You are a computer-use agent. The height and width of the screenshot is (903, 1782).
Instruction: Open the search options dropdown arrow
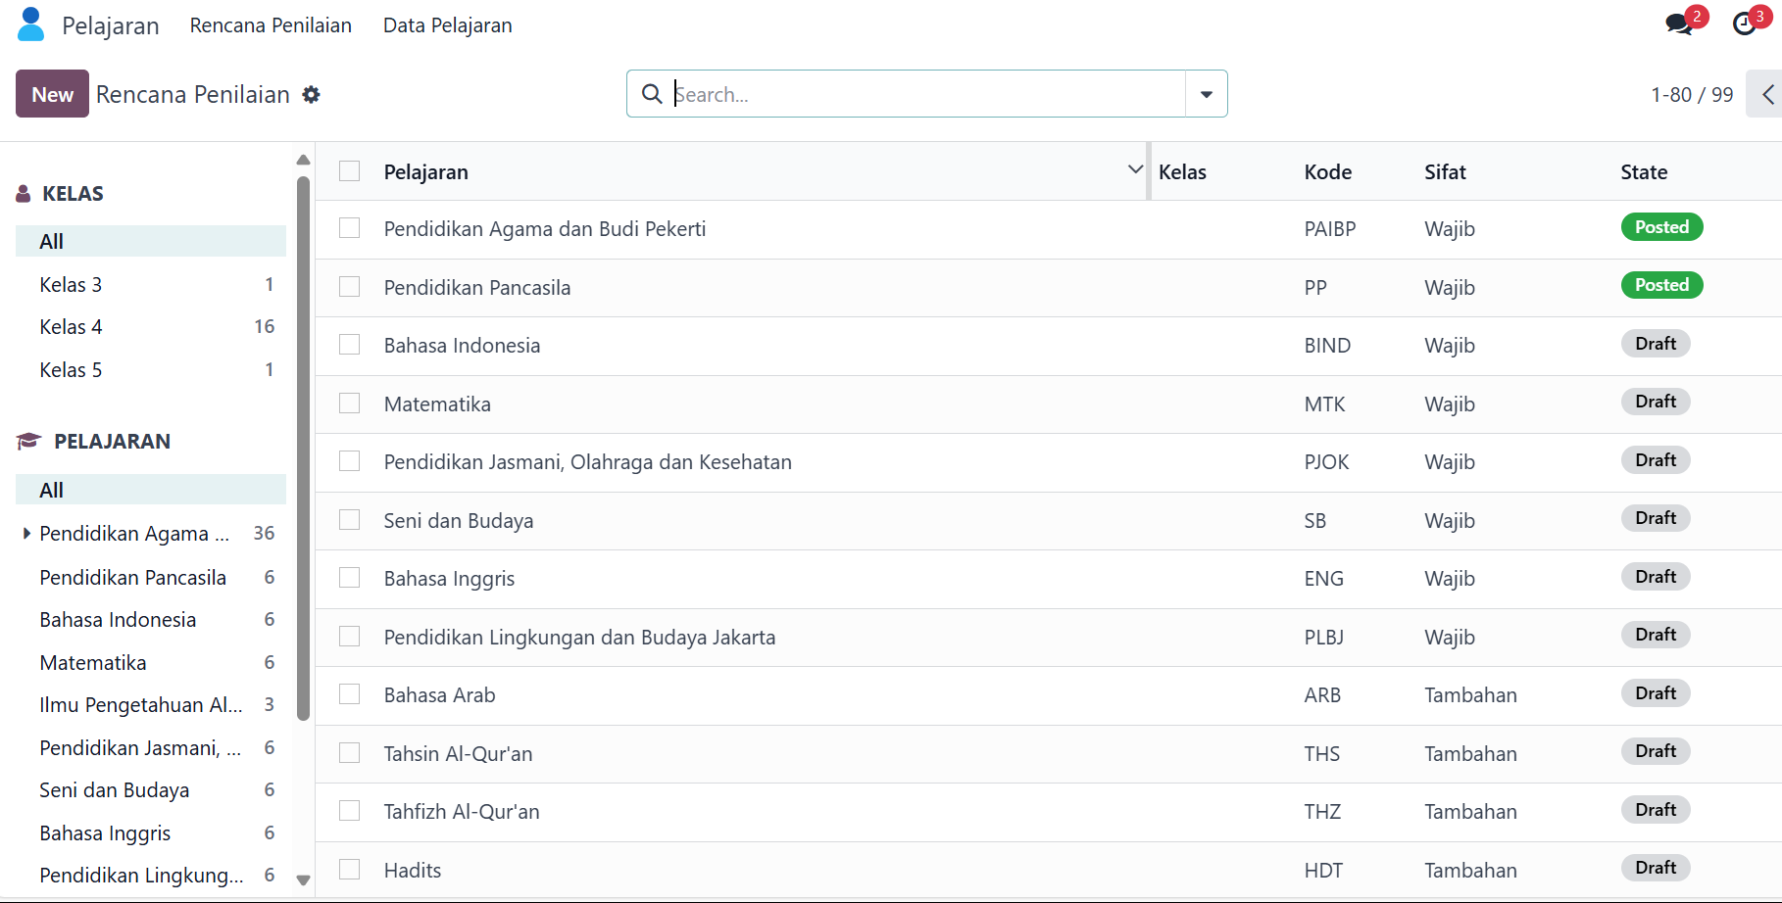(x=1206, y=94)
